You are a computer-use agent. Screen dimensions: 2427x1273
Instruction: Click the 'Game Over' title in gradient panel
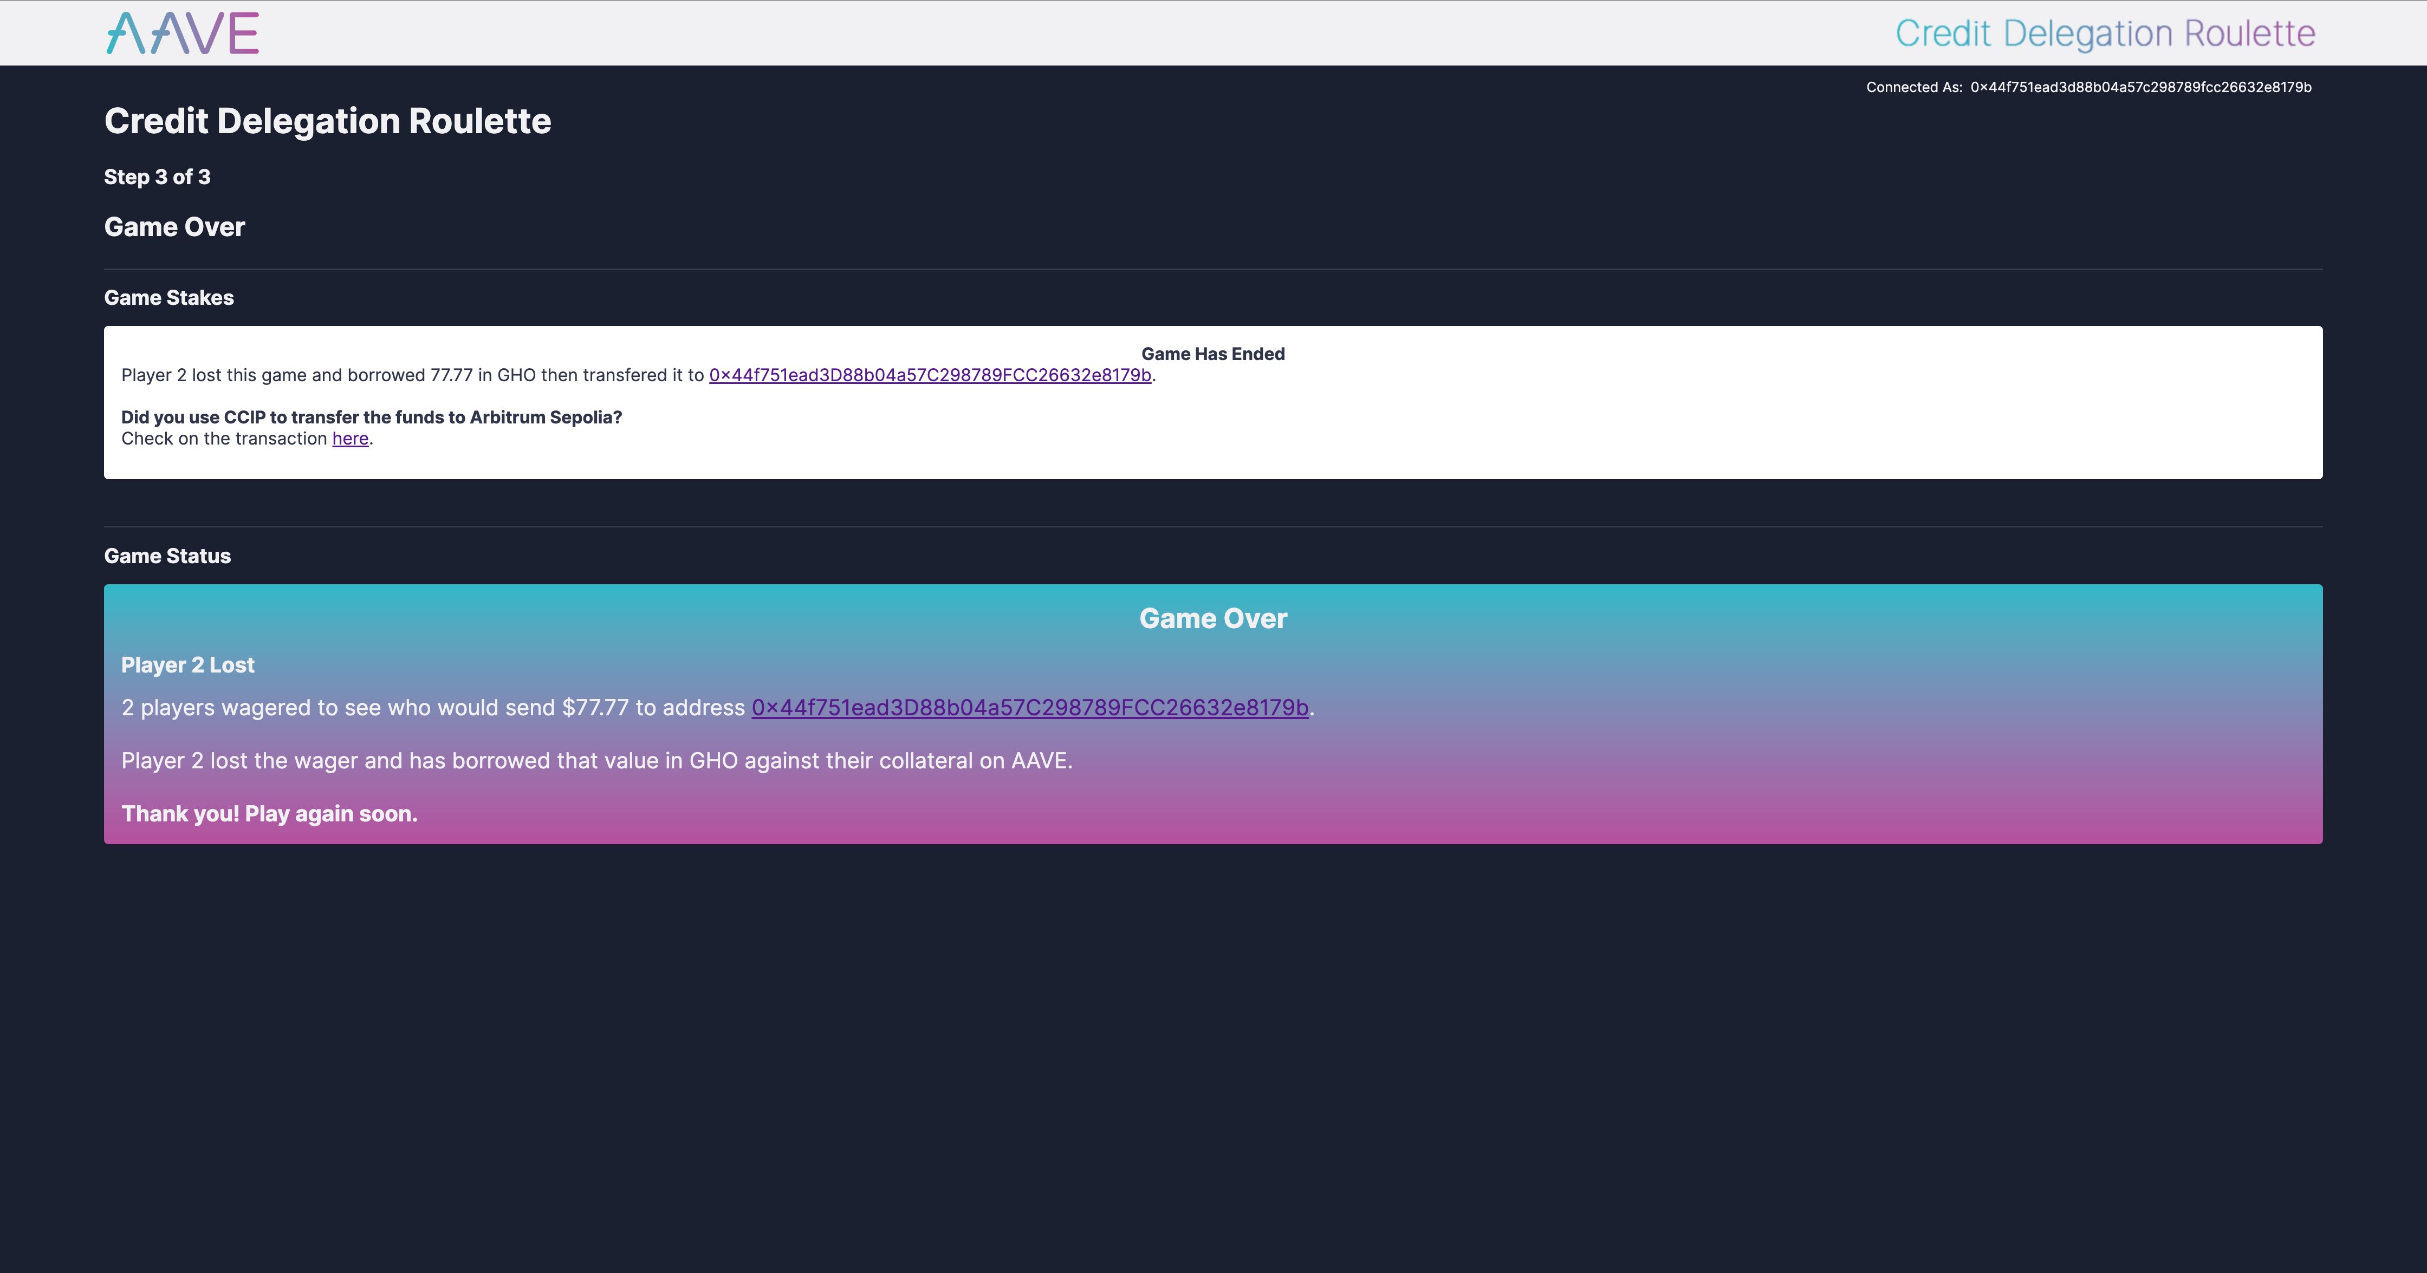[x=1212, y=618]
